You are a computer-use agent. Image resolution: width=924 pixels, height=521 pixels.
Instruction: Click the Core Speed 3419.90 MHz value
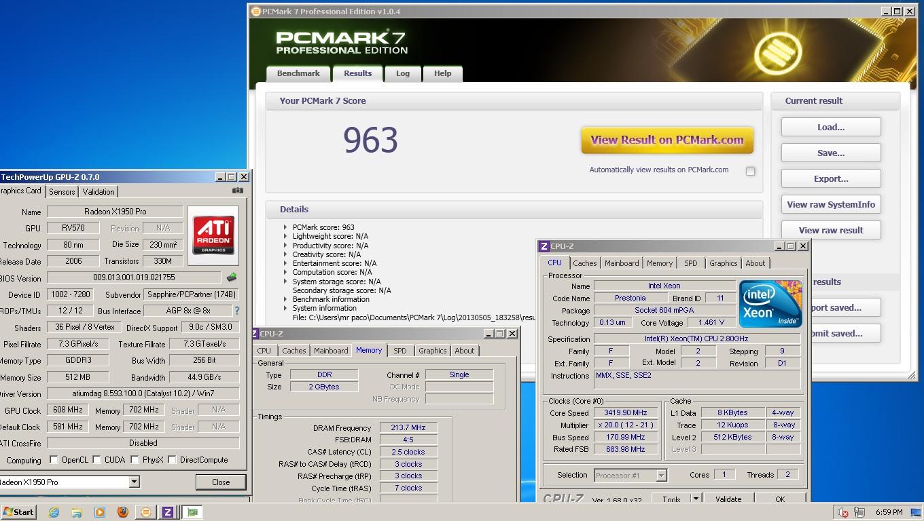tap(625, 412)
